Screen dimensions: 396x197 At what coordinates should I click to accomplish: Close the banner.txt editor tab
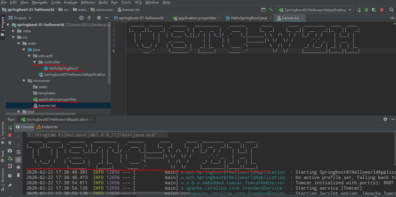point(303,18)
